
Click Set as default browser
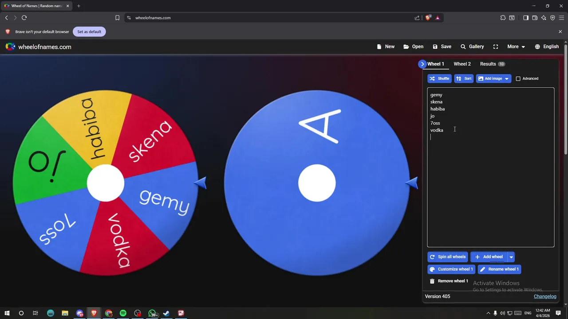[x=89, y=31]
